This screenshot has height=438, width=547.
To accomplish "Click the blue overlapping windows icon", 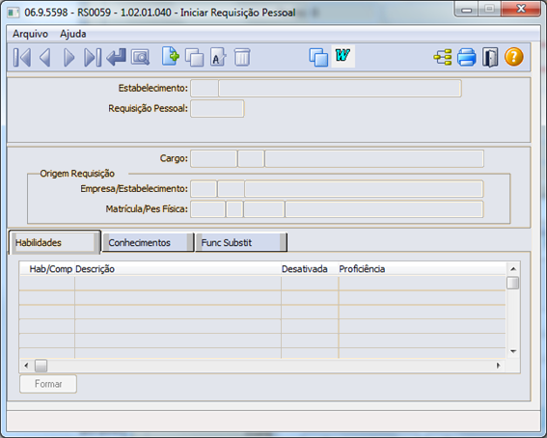I will (x=318, y=57).
